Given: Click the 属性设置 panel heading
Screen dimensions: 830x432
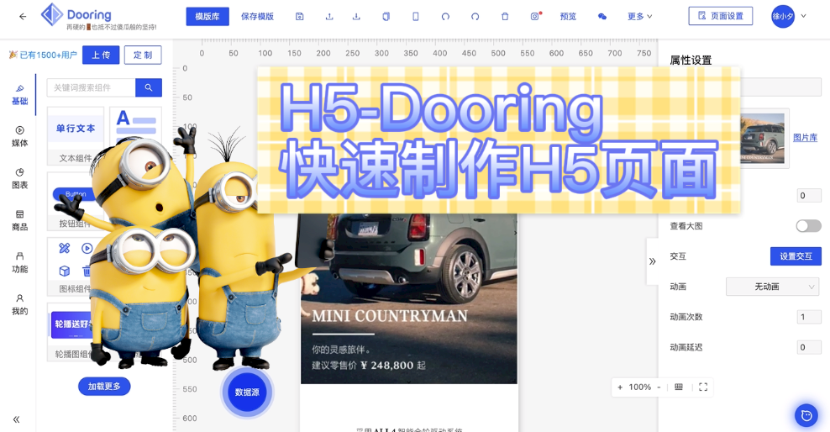Looking at the screenshot, I should [691, 60].
